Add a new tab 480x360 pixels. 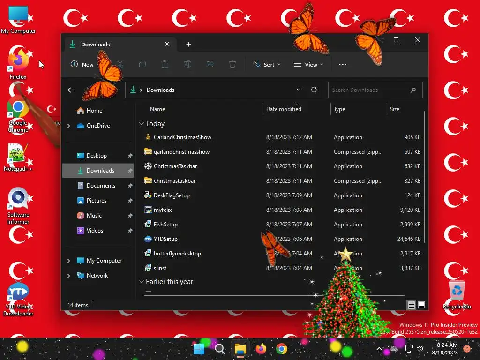[x=188, y=45]
